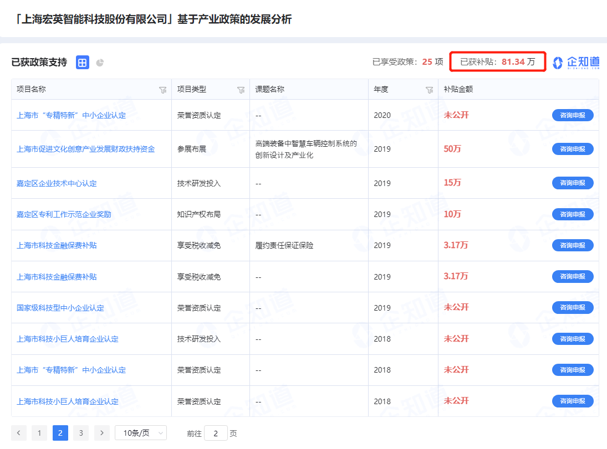
Task: Open the 嘉定区企业技术中心认定 link
Action: coord(57,183)
